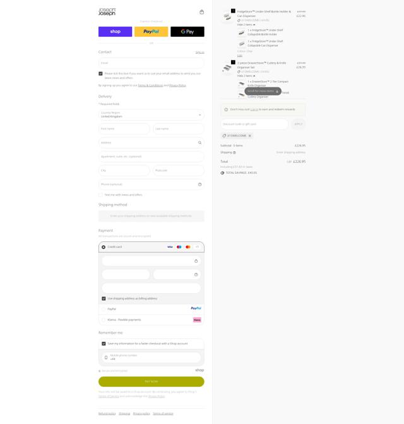Viewport: 404px width, 424px height.
Task: Select the Credit card radio option
Action: 104,247
